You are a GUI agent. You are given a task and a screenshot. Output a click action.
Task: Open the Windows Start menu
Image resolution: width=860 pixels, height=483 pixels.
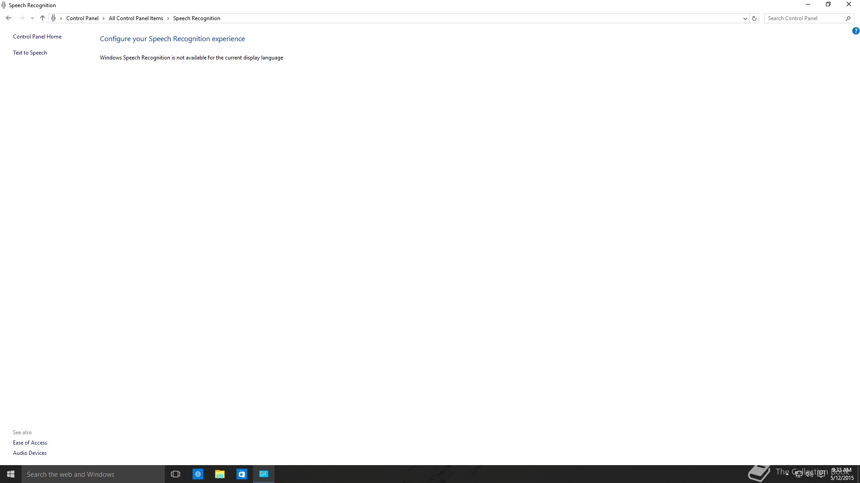click(11, 474)
